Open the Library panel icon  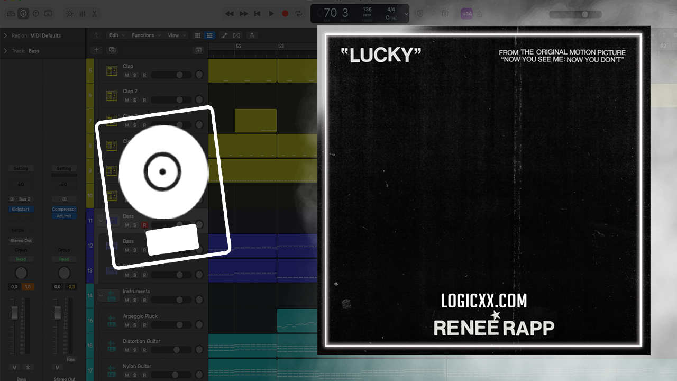click(x=11, y=14)
